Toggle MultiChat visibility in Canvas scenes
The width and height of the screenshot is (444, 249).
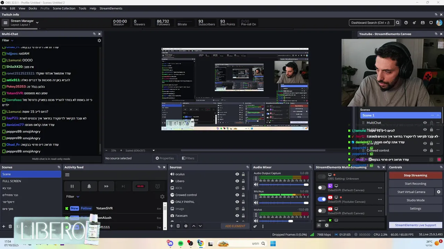point(425,123)
